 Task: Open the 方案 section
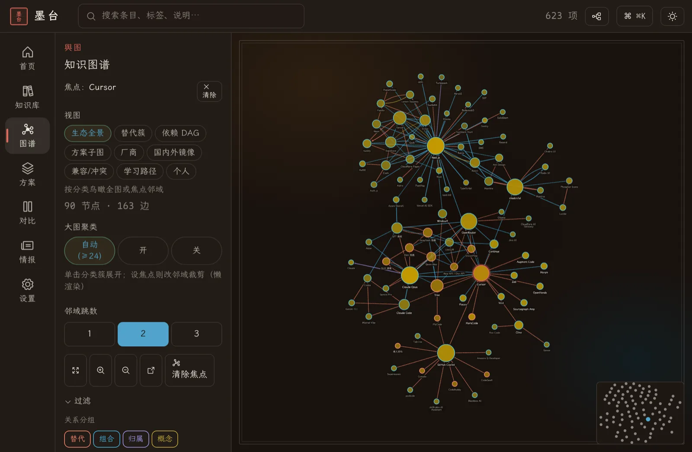[27, 174]
